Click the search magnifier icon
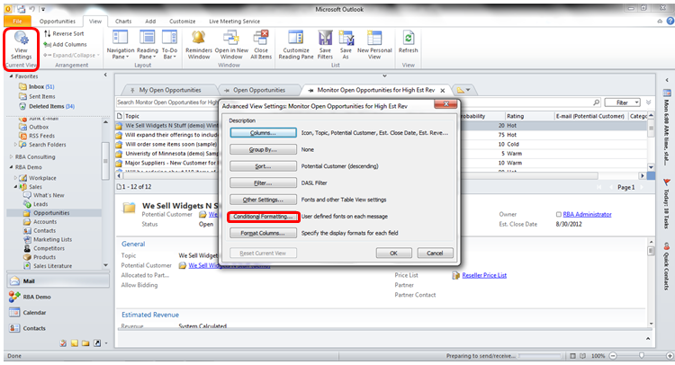675x365 pixels. pos(596,102)
